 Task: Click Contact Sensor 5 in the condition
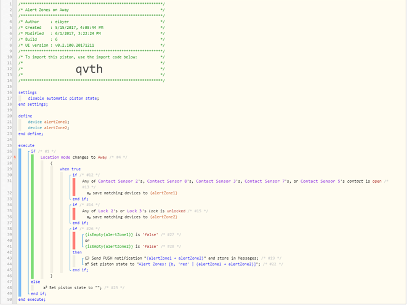point(320,181)
